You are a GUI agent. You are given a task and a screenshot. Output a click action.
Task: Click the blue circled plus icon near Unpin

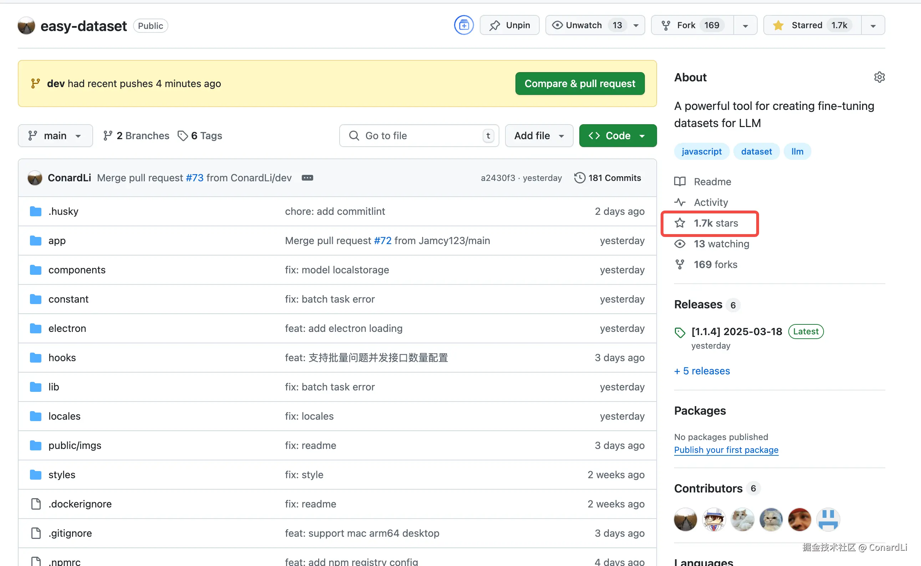pos(463,25)
